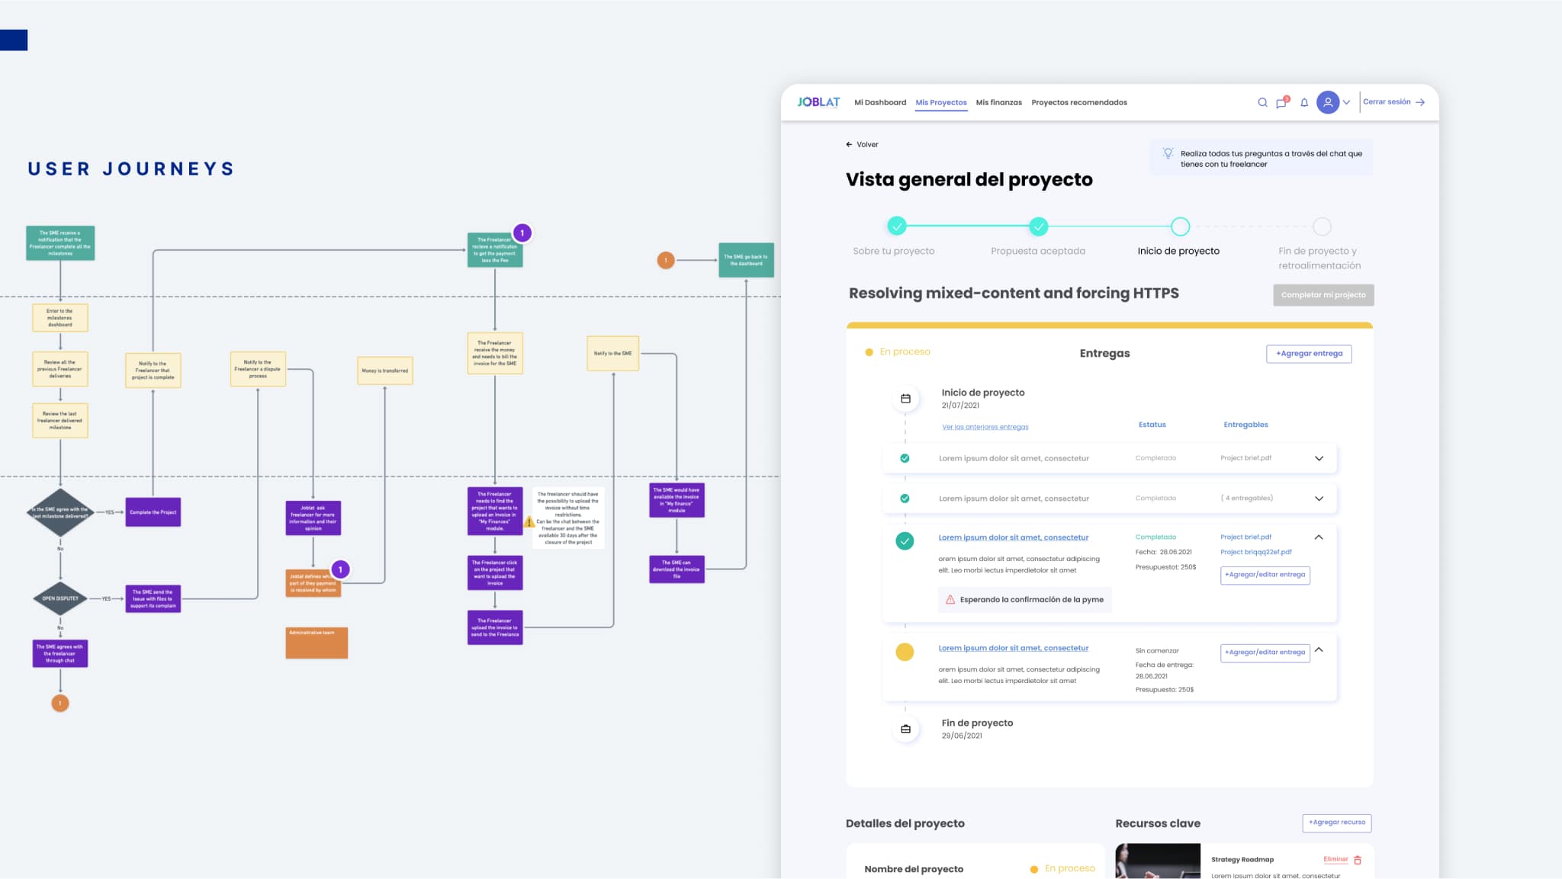Click the Volver back arrow

(x=849, y=144)
